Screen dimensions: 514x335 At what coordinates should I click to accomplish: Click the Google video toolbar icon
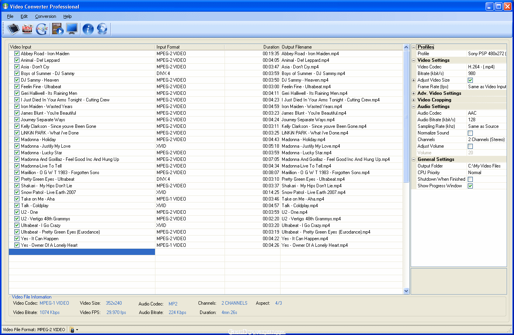coord(42,29)
